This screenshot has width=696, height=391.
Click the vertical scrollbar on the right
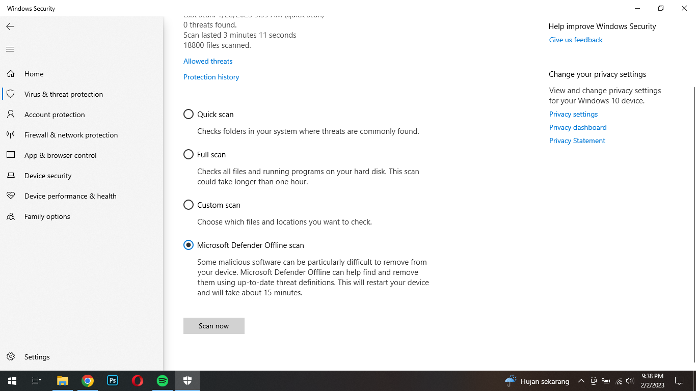[x=694, y=224]
